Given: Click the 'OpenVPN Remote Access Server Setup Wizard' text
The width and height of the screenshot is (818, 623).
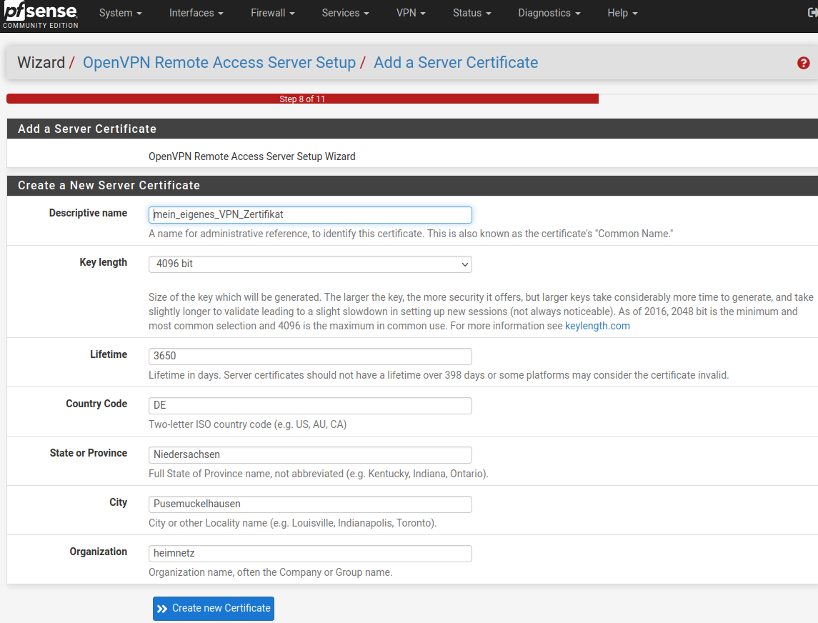Looking at the screenshot, I should coord(252,156).
